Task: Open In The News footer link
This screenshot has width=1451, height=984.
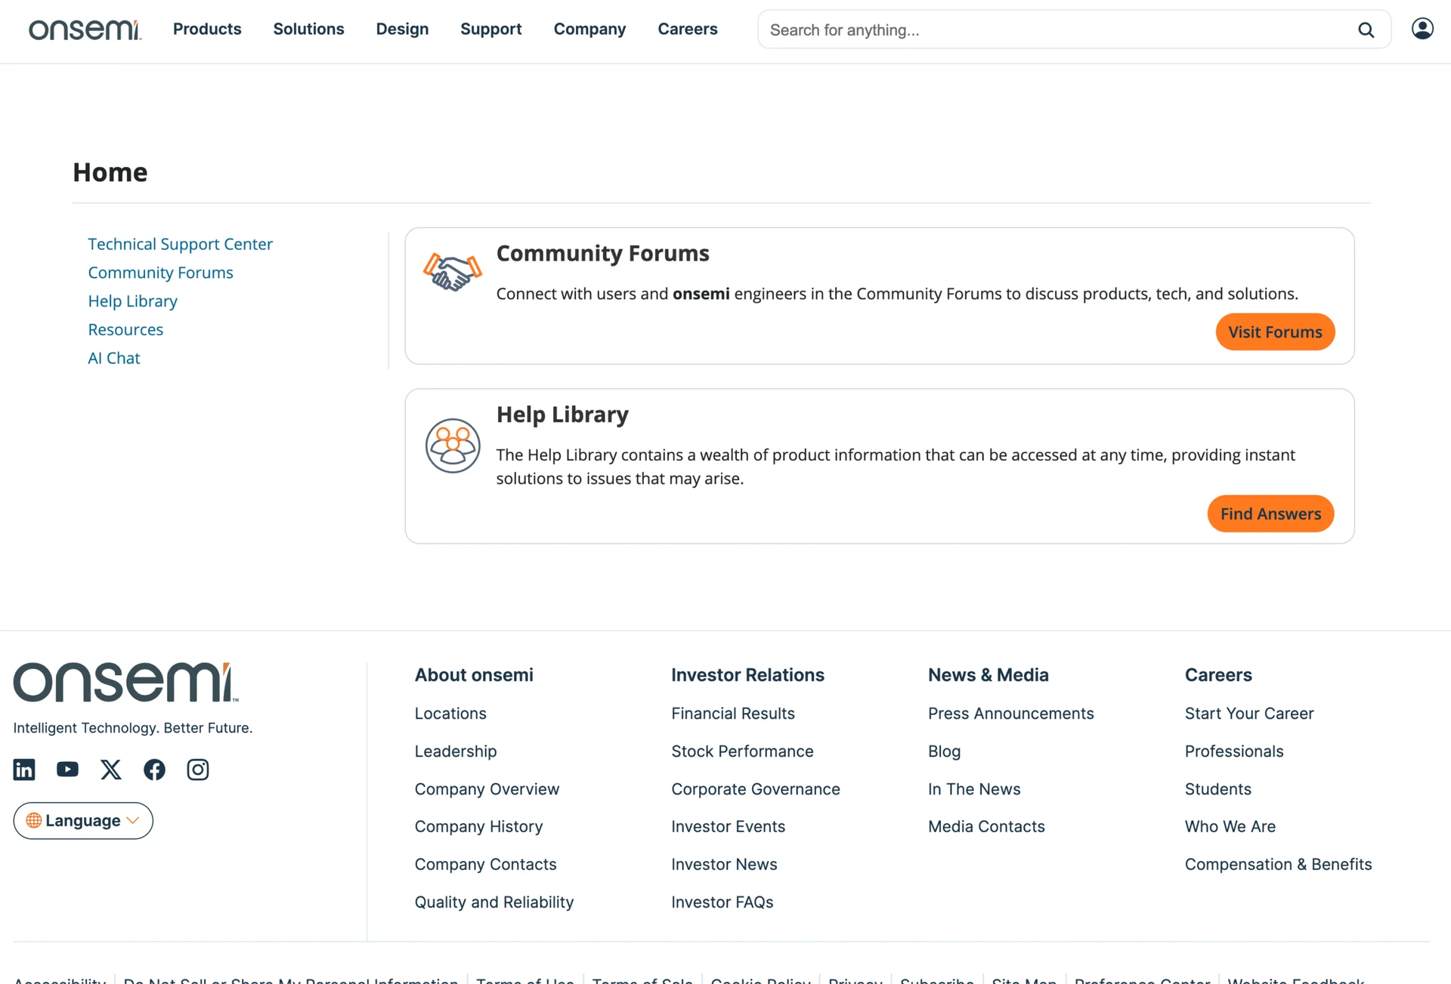Action: 974,789
